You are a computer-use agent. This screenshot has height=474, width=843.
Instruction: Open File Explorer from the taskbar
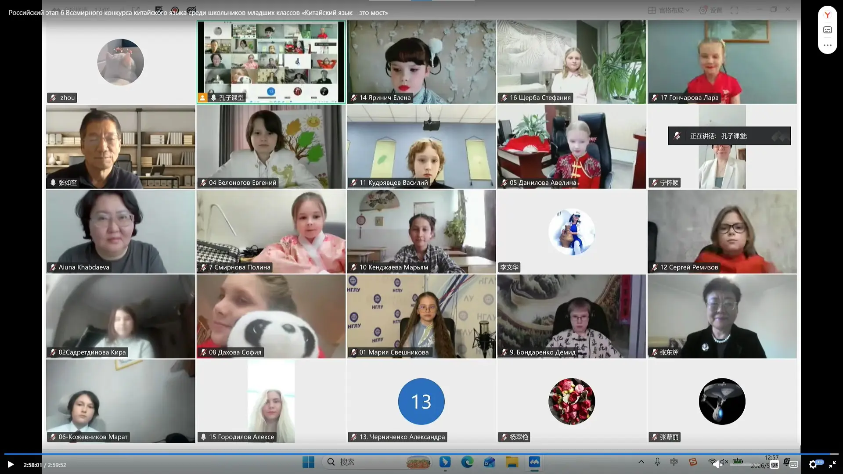click(512, 462)
